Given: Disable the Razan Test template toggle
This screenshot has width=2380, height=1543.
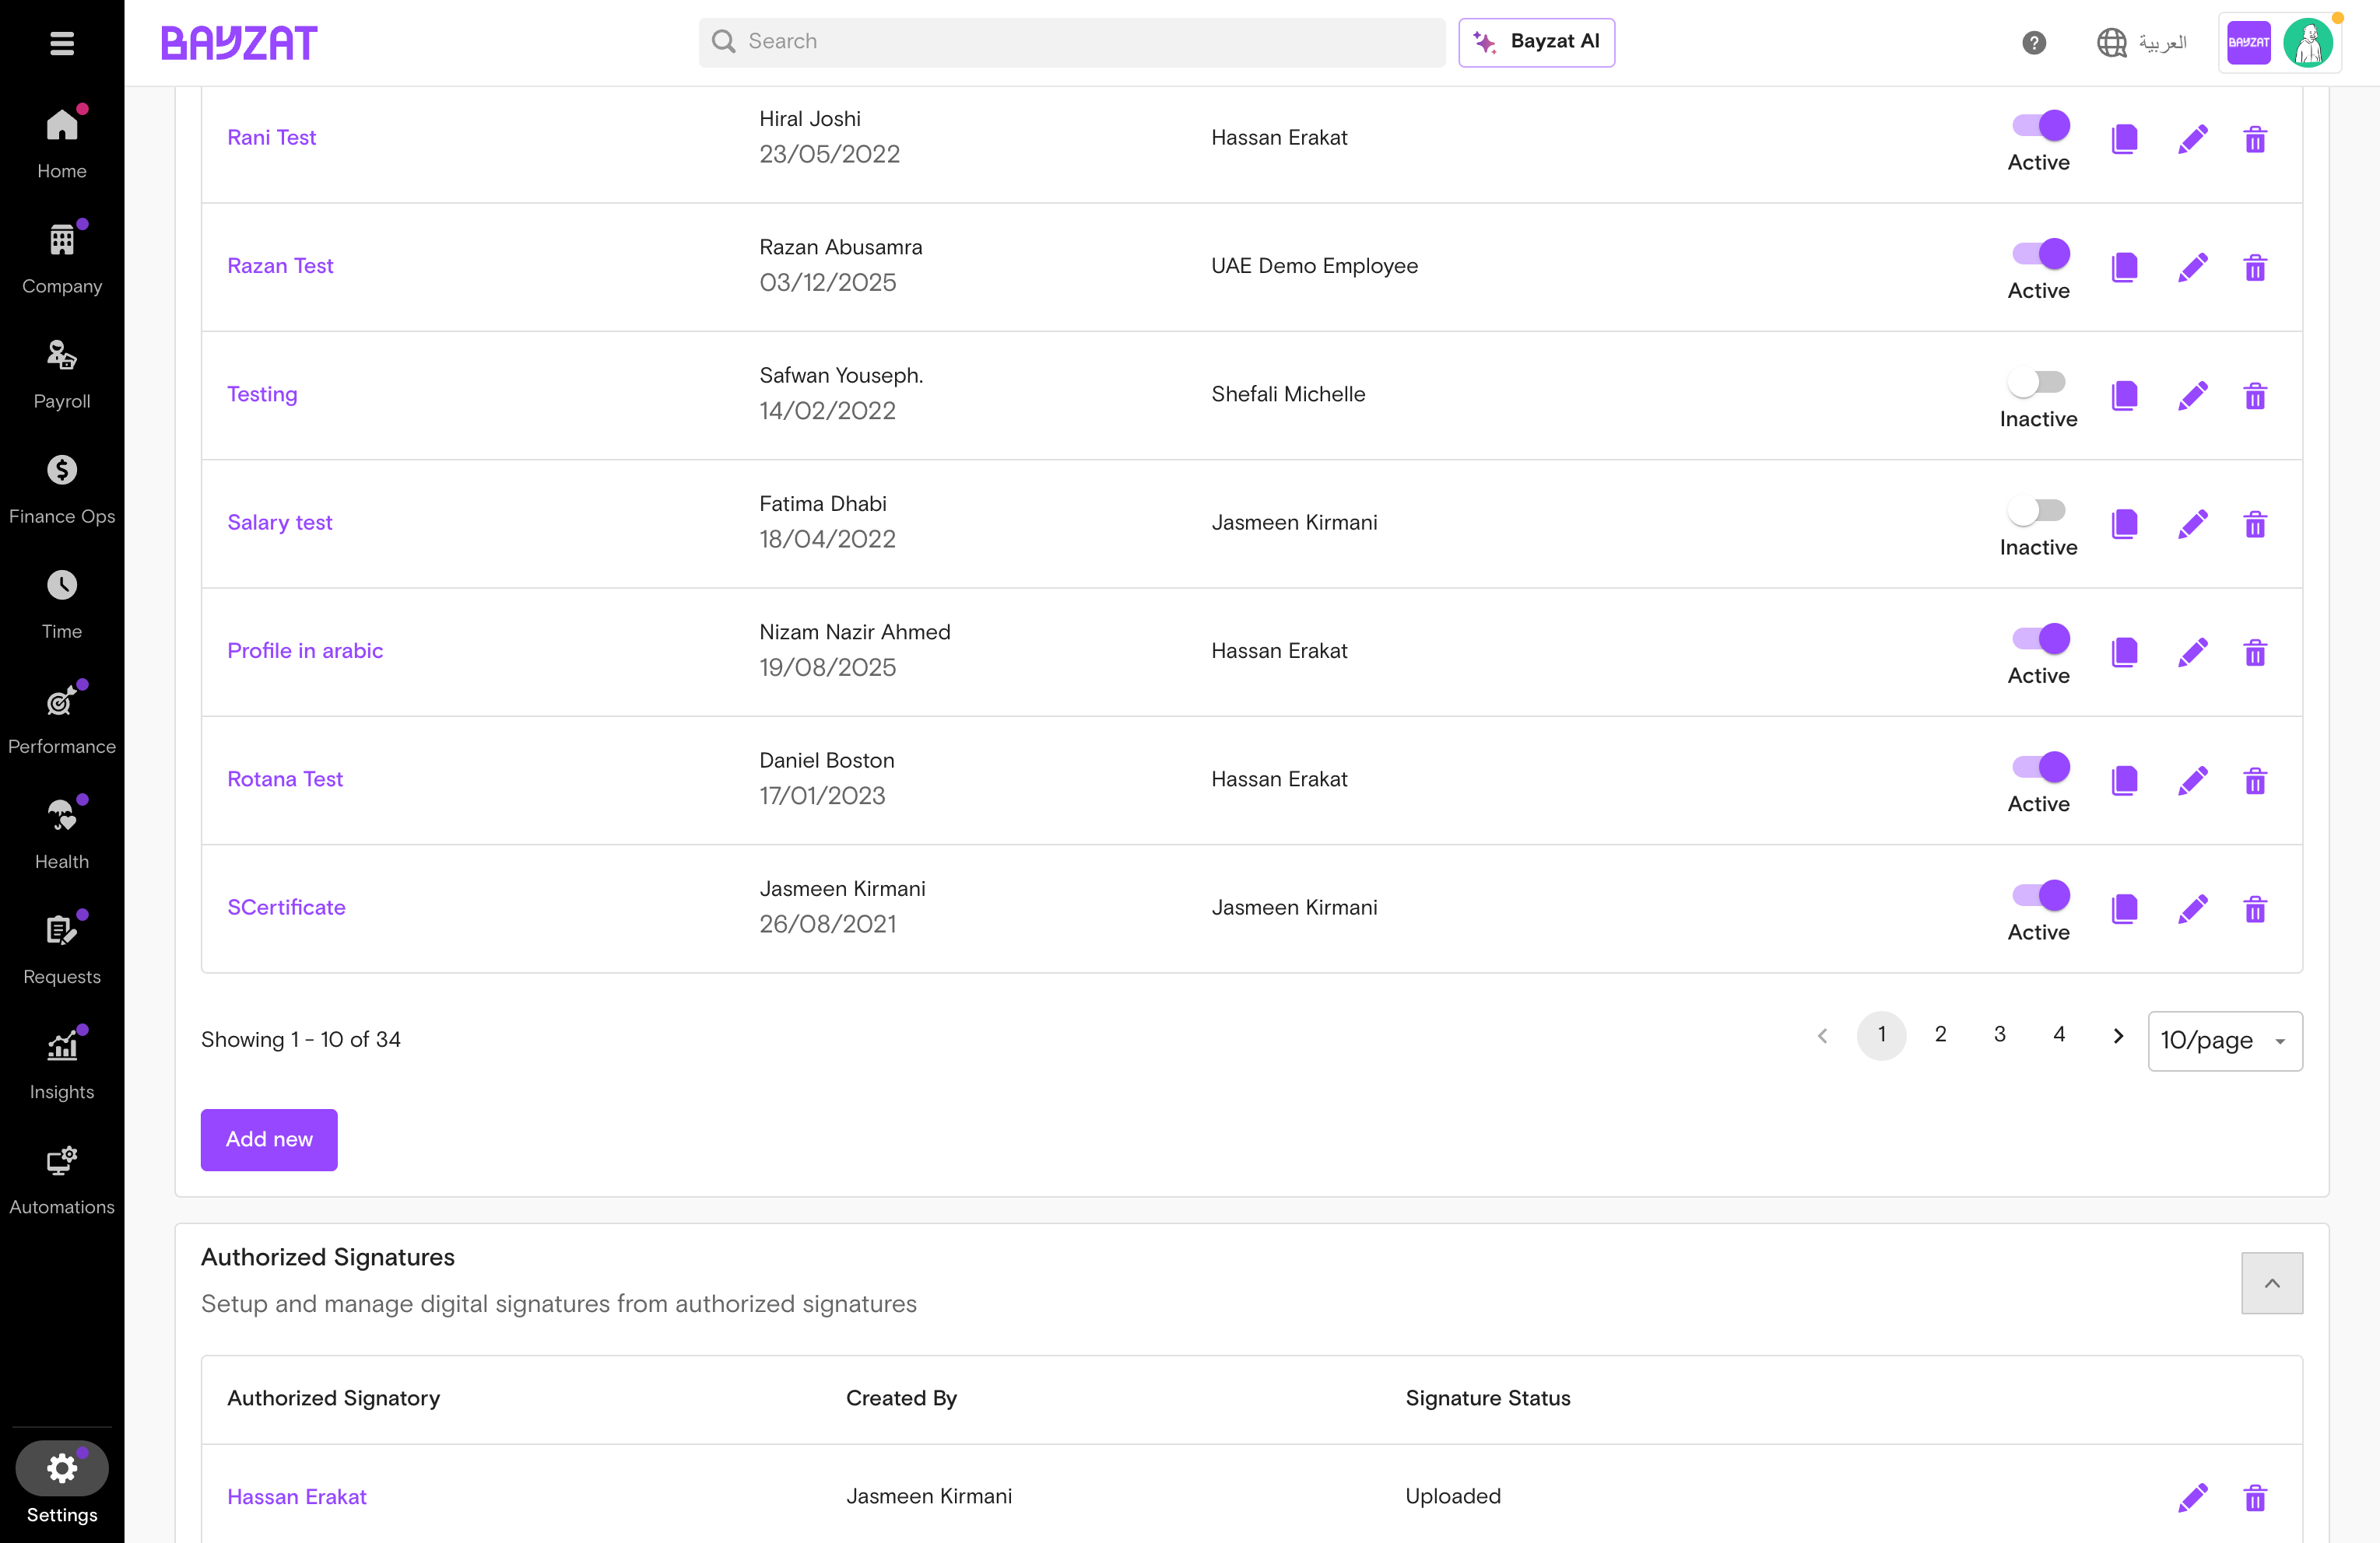Looking at the screenshot, I should coord(2040,254).
